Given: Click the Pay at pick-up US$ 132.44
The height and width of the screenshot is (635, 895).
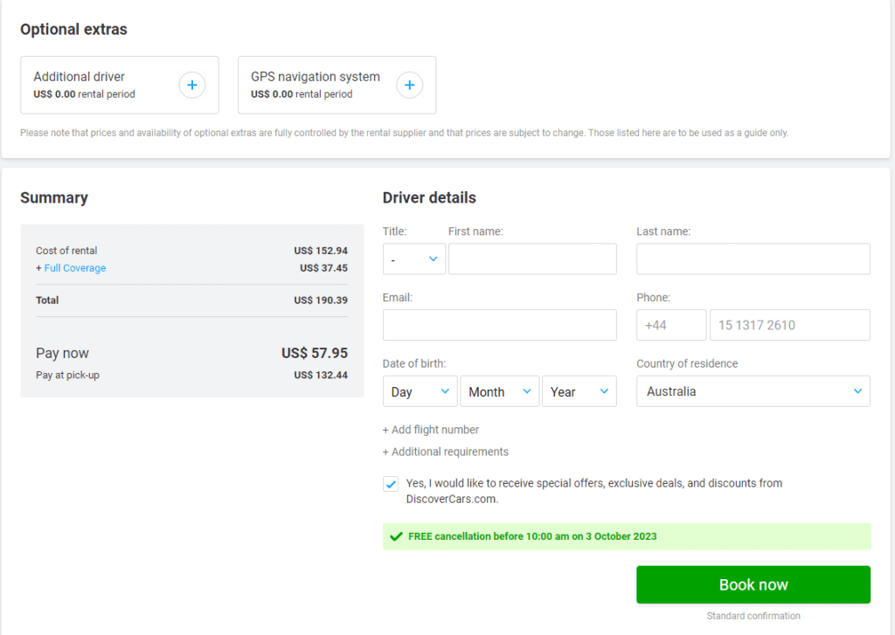Looking at the screenshot, I should (x=321, y=375).
